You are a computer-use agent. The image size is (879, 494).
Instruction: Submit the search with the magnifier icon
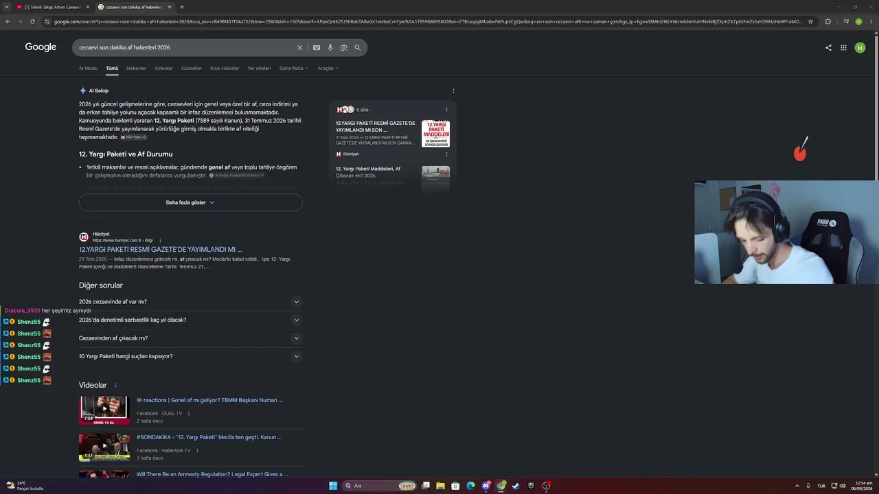358,47
